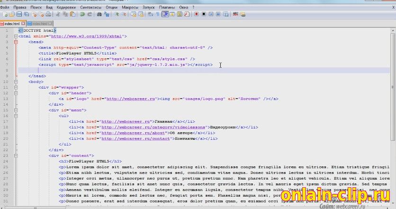Click the X at menu bar's right end

coord(393,7)
